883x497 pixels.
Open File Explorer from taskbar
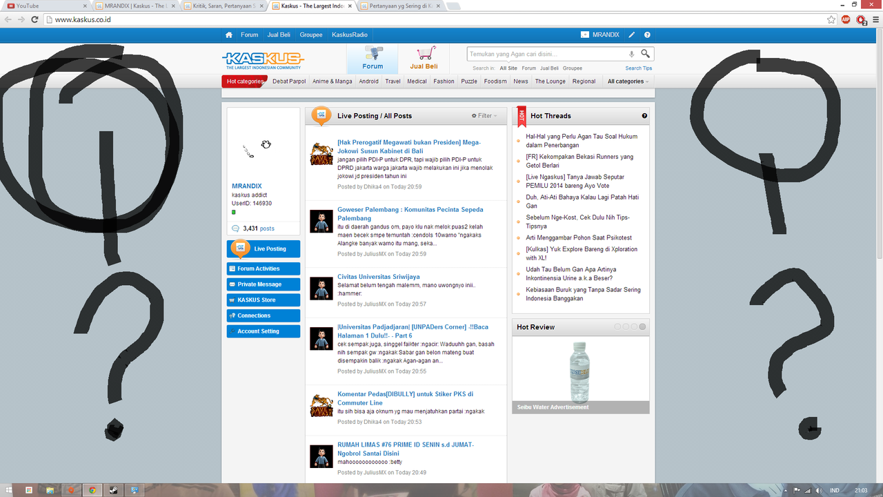point(50,490)
